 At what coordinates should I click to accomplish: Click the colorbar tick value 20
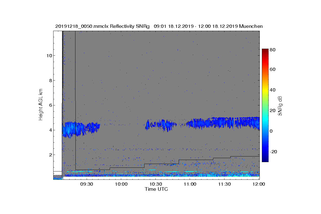(x=273, y=110)
